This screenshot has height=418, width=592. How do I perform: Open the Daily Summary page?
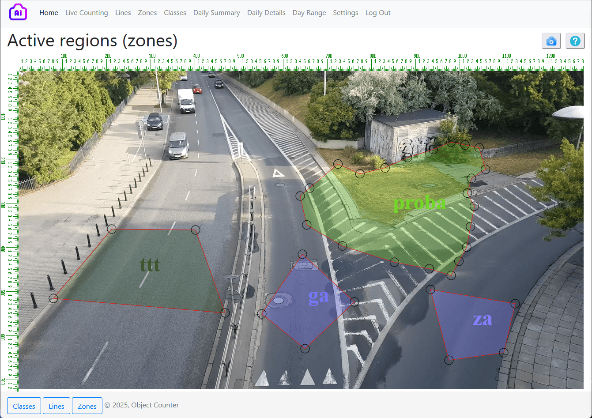(216, 13)
